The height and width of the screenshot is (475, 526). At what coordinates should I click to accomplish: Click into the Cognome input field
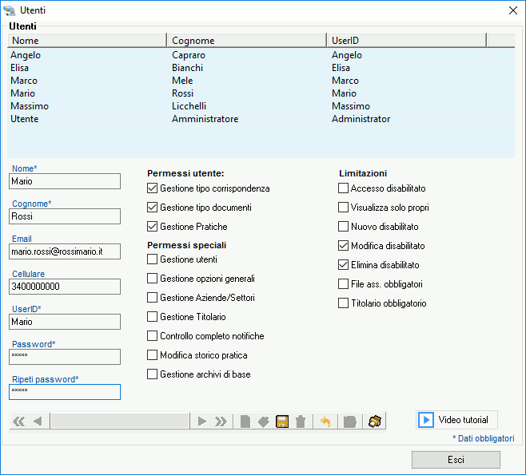tap(65, 216)
